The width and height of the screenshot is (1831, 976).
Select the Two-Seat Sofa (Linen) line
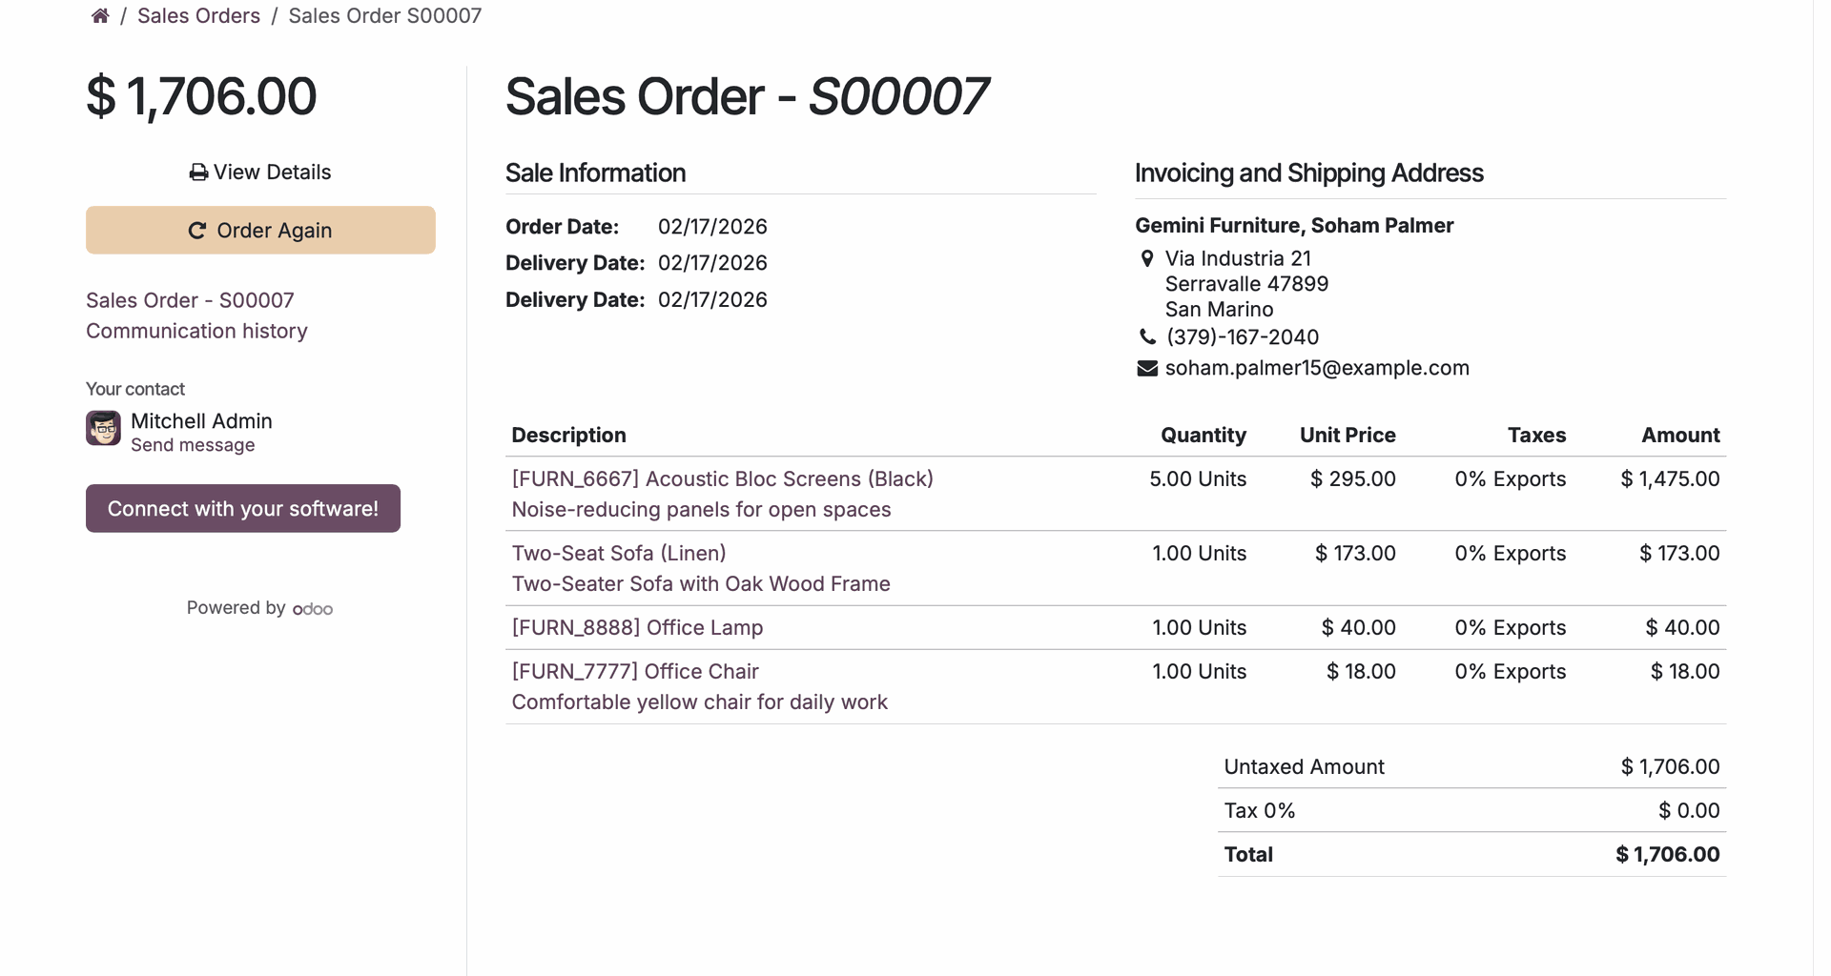tap(619, 554)
